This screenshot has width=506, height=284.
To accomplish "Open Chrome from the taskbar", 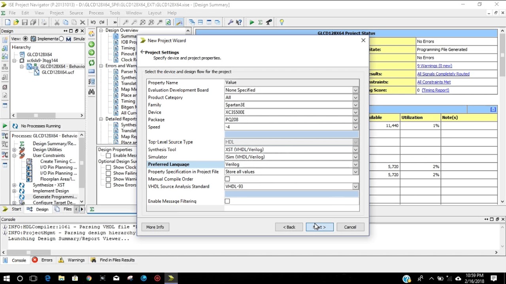I will pyautogui.click(x=89, y=278).
